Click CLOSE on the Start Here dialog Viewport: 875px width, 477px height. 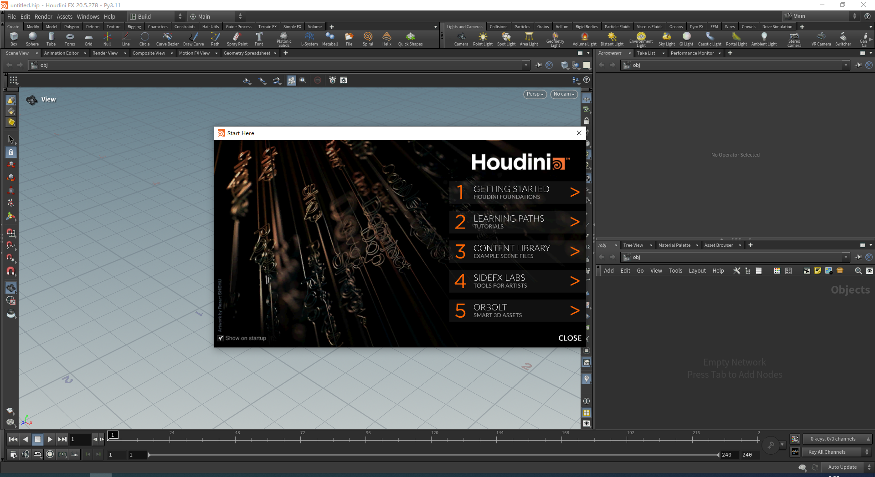coord(569,338)
